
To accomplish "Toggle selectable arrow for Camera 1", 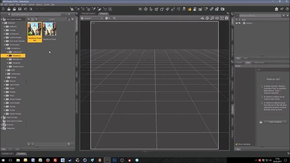I will pyautogui.click(x=240, y=23).
